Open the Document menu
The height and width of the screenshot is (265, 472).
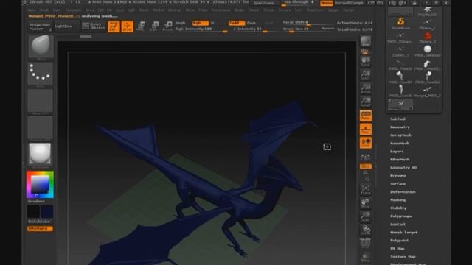74,10
